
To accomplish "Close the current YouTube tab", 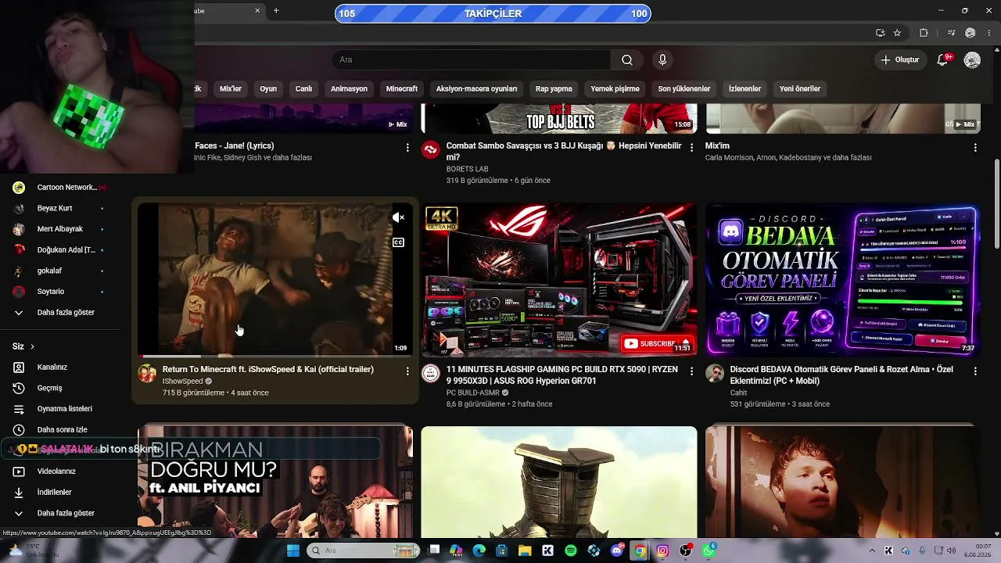I will point(257,11).
